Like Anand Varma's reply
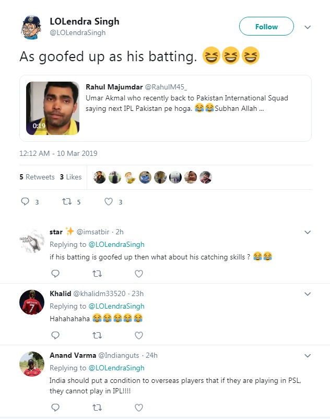This screenshot has height=419, width=330. point(139,407)
